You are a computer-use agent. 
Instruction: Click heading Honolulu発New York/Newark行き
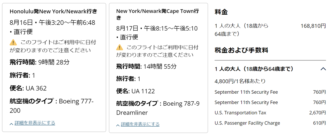(x=54, y=11)
